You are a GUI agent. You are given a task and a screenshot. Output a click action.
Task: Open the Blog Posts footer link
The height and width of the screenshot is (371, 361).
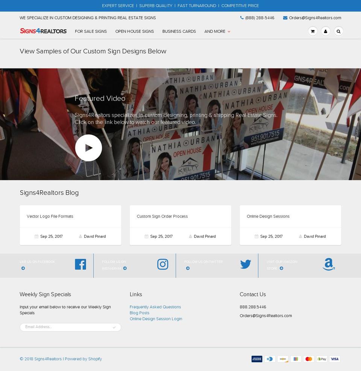click(139, 313)
